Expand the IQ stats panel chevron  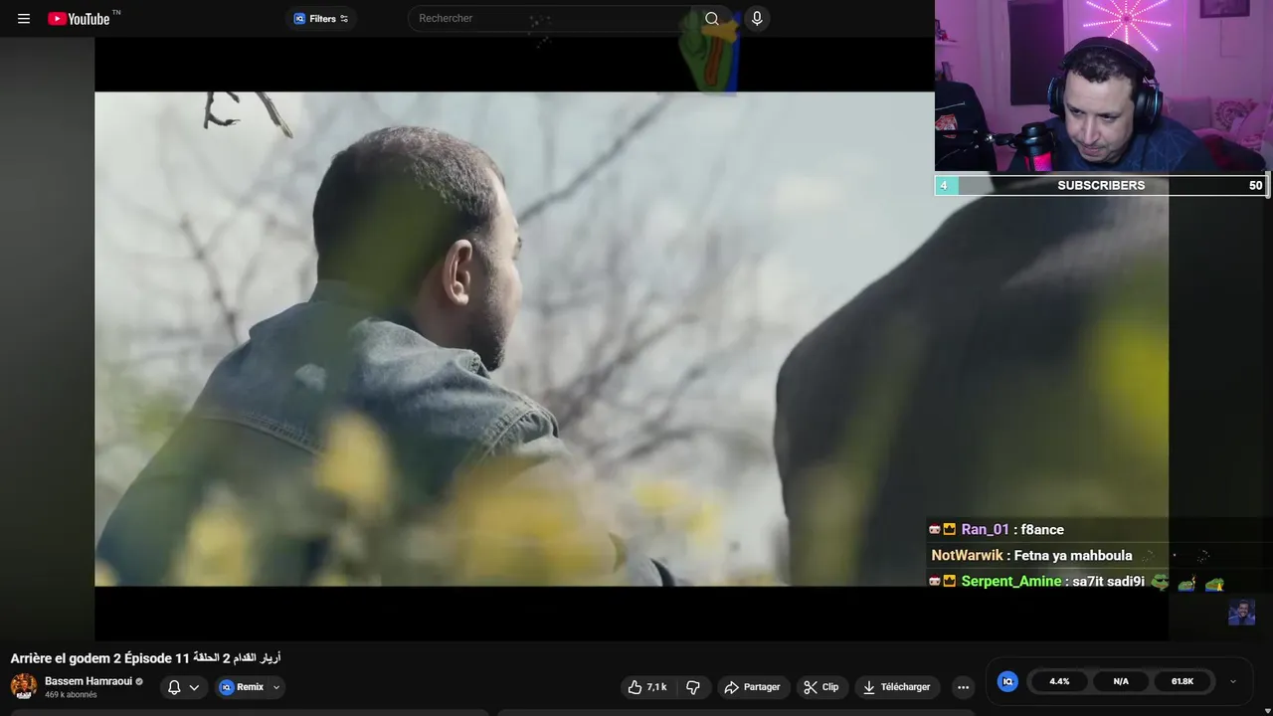click(1233, 681)
